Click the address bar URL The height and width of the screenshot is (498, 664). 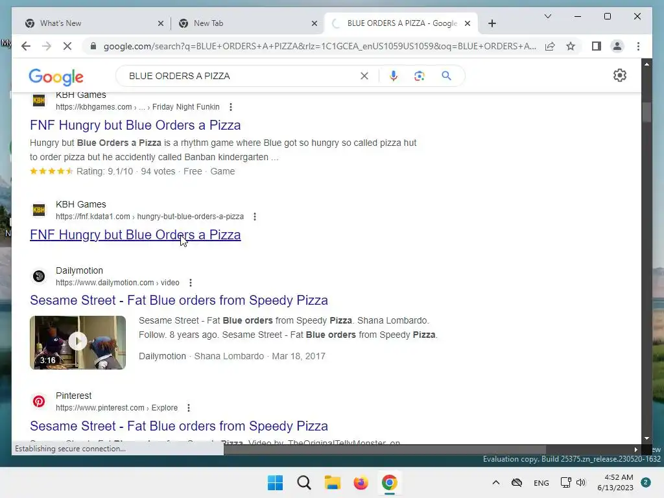pyautogui.click(x=320, y=46)
